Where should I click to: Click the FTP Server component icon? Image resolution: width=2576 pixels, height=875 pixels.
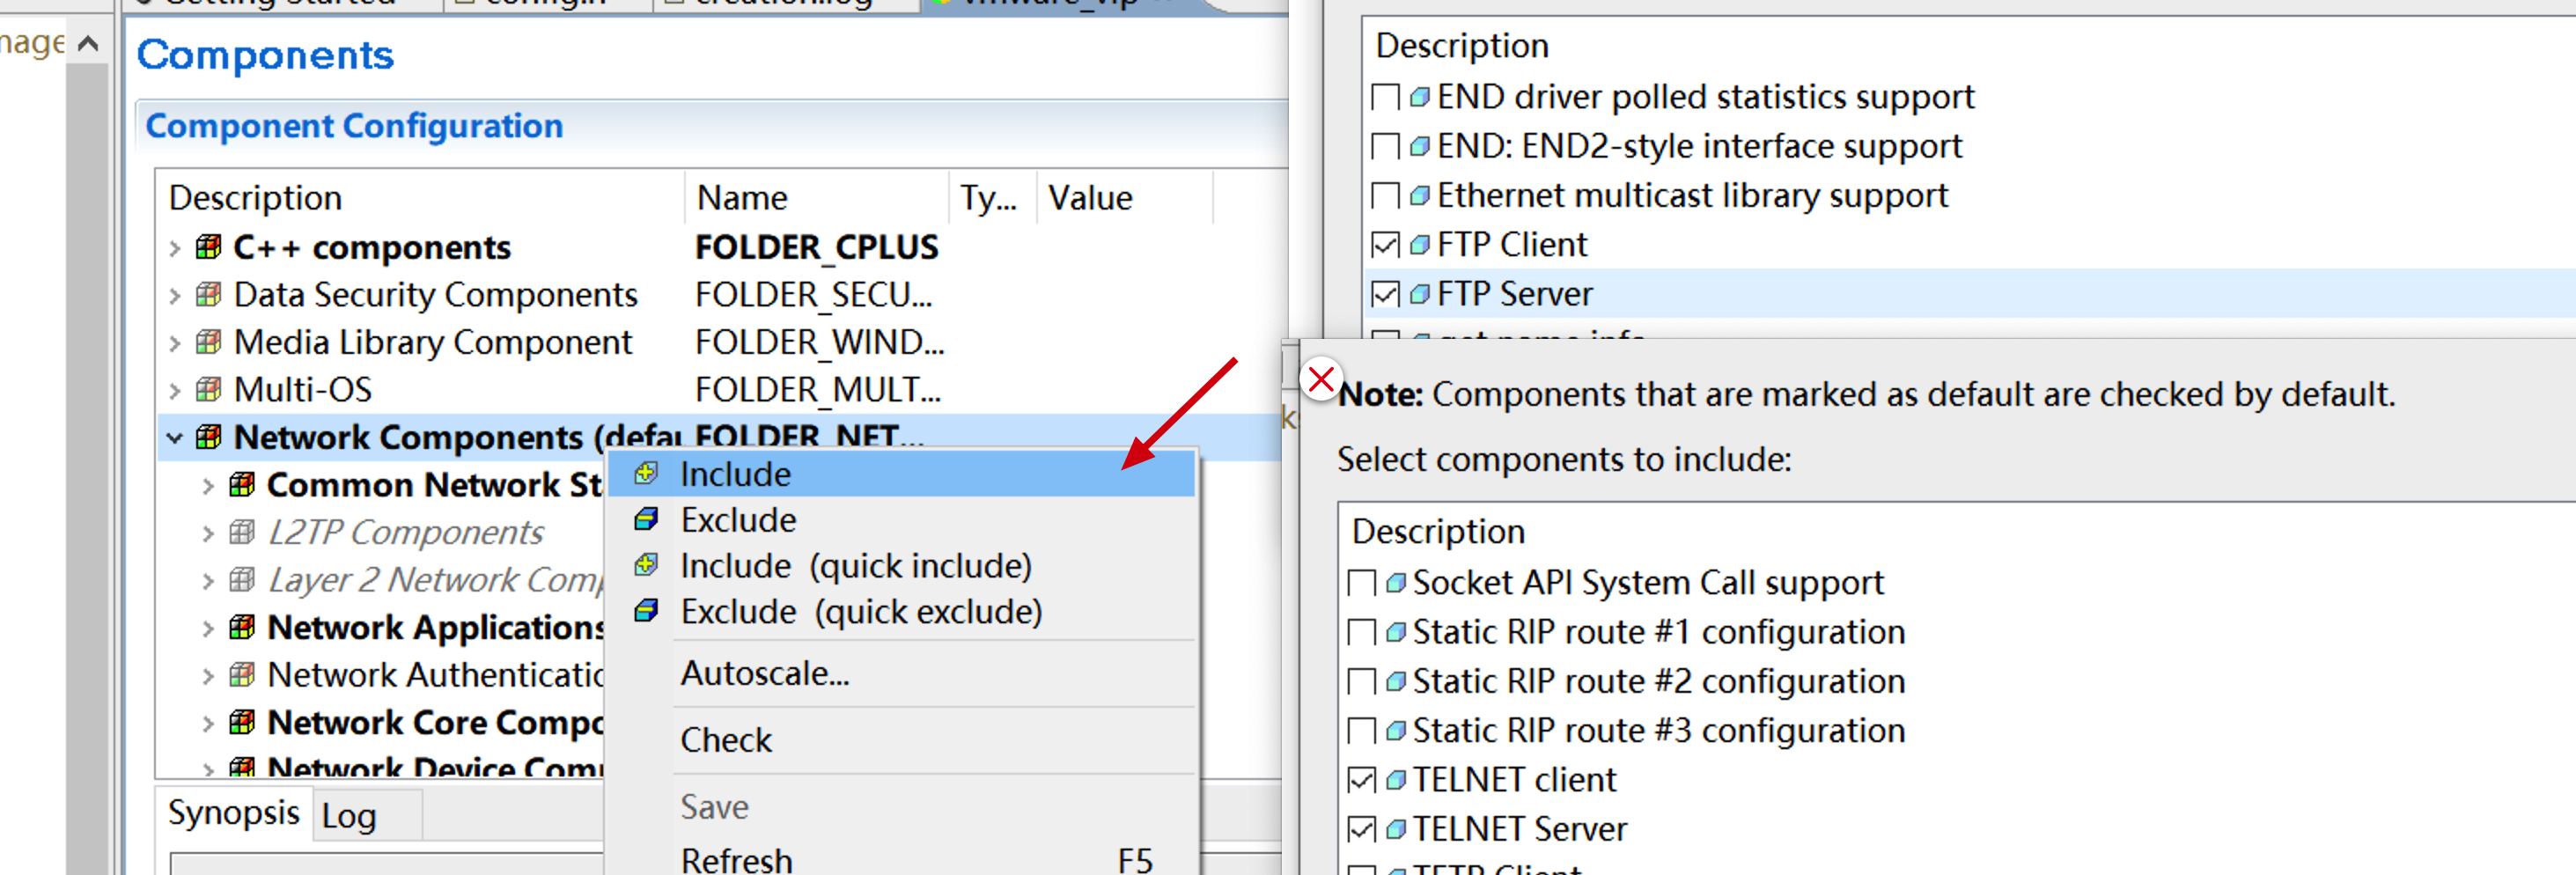[x=1419, y=294]
